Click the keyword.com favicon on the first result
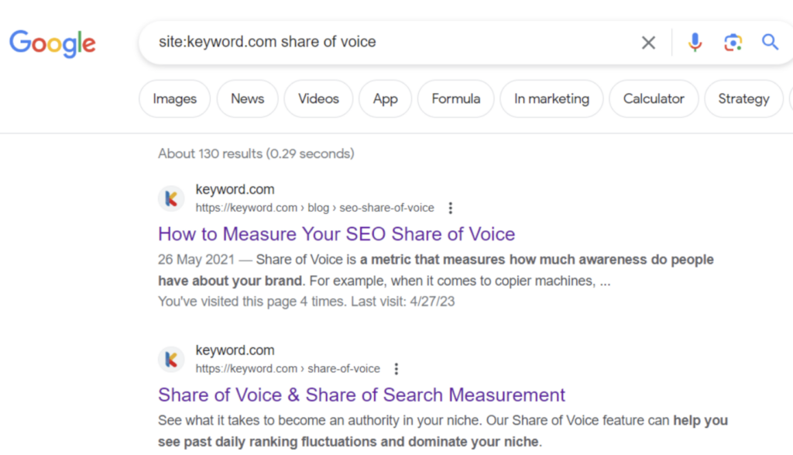Image resolution: width=793 pixels, height=455 pixels. tap(171, 198)
